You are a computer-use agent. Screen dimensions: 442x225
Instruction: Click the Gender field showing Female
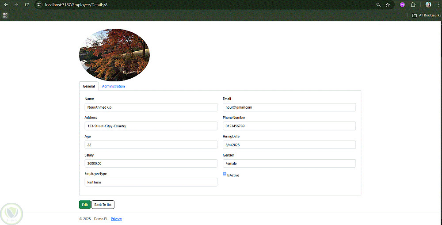(x=289, y=164)
